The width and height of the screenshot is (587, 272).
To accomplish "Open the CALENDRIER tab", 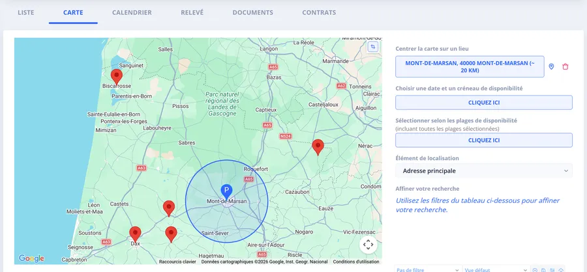I will coord(132,12).
